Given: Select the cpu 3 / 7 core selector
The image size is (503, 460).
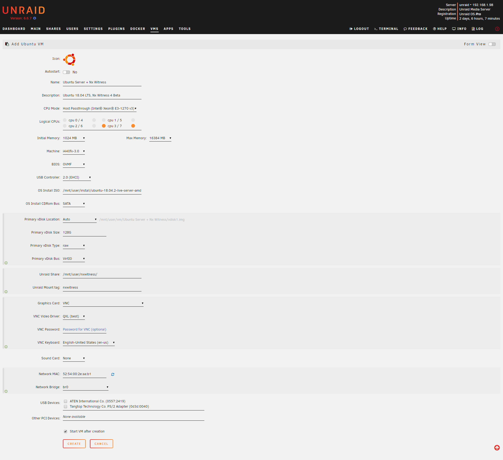Looking at the screenshot, I should tap(104, 126).
